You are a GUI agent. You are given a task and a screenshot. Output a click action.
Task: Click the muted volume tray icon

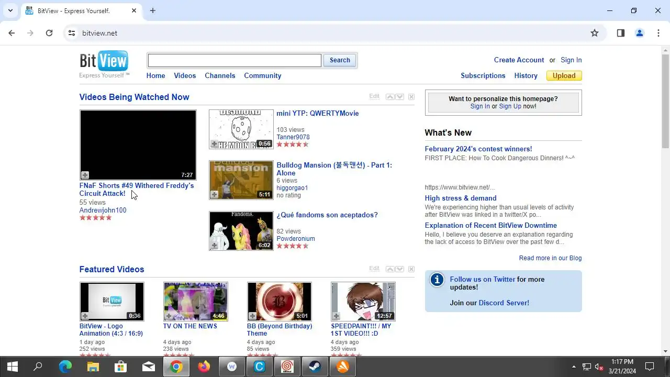click(599, 367)
